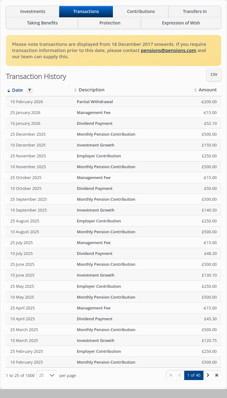Select the '25 March 2025' date
The width and height of the screenshot is (227, 398).
[x=24, y=330]
